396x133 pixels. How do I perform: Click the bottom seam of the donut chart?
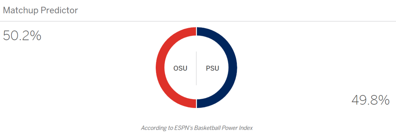pos(196,104)
